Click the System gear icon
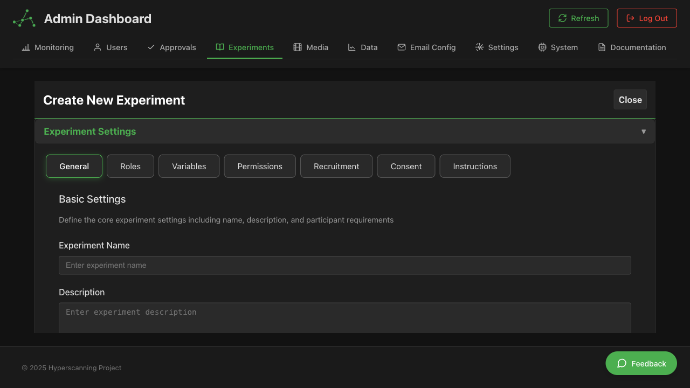690x388 pixels. point(542,47)
